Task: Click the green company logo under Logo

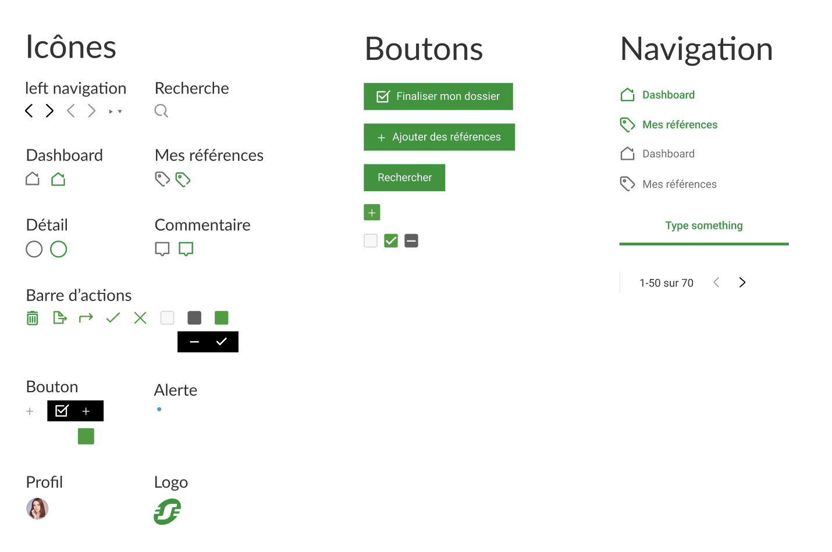Action: point(167,512)
